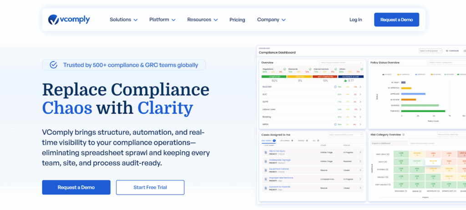Click document icon next to Equipment Failures case

coord(266,169)
